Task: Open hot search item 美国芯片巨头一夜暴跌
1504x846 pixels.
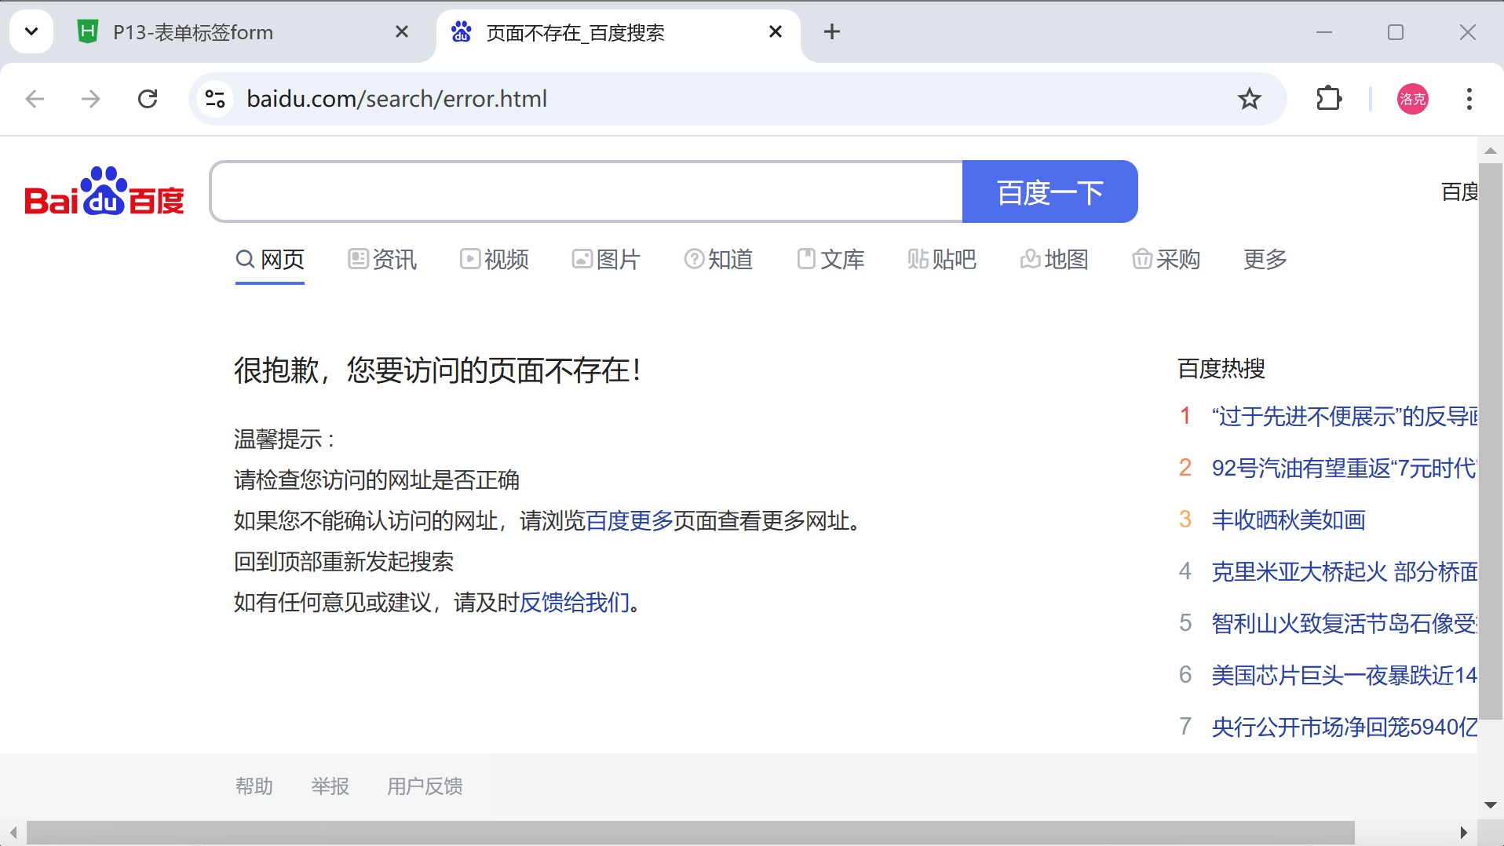Action: pos(1345,676)
